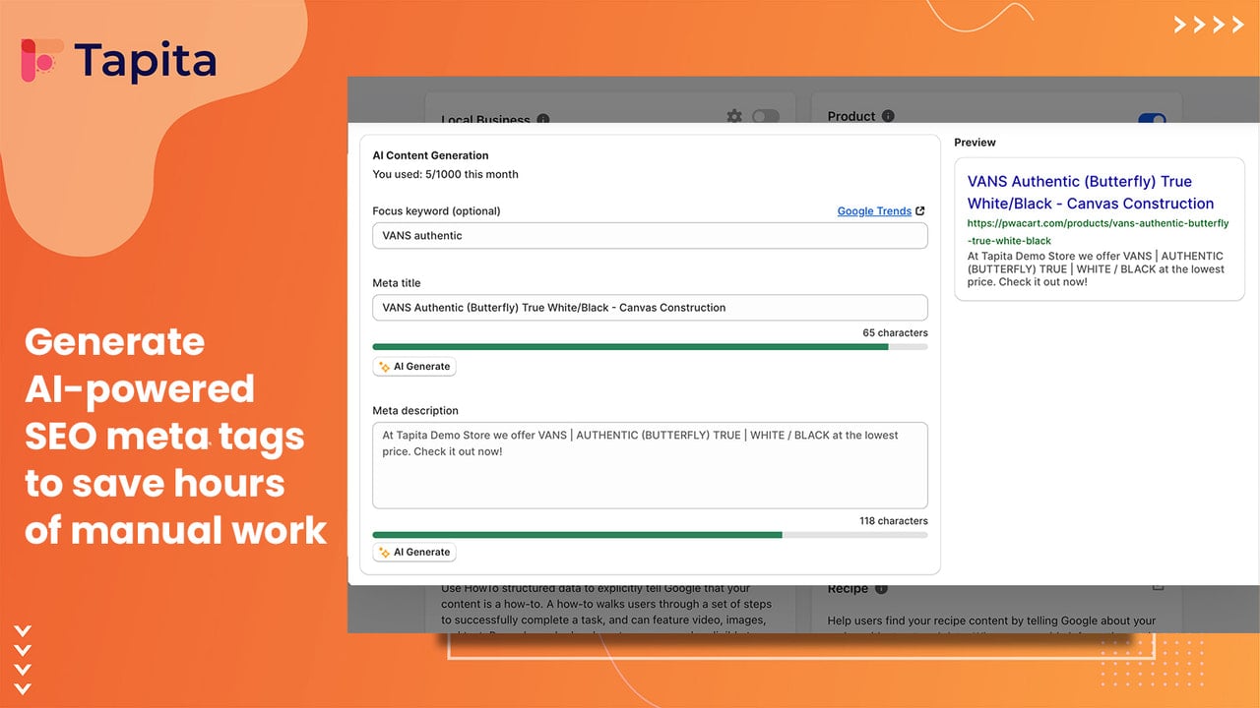This screenshot has width=1260, height=708.
Task: Click the '118 characters' counter
Action: point(893,521)
